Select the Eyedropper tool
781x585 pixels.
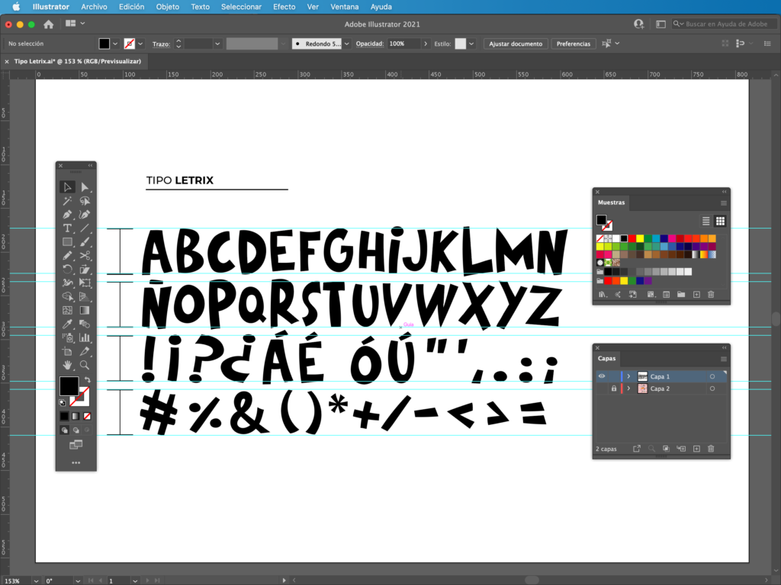point(67,324)
